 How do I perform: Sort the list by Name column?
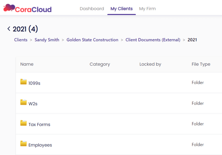27,64
